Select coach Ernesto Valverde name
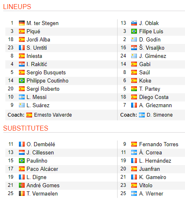185x200 pixels. tap(53, 115)
